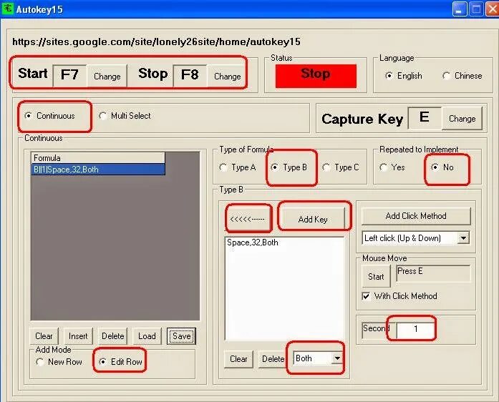Click the Capture Key E field
Image resolution: width=499 pixels, height=402 pixels.
point(425,118)
